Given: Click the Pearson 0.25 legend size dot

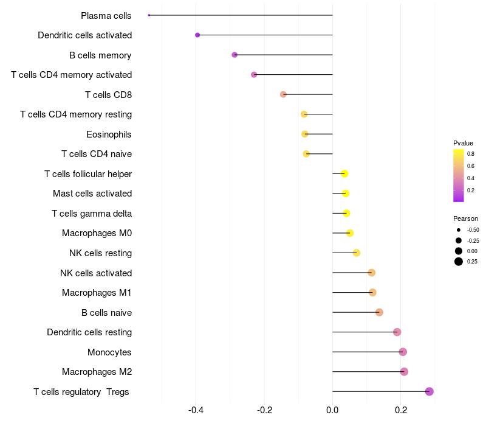Looking at the screenshot, I should point(459,262).
